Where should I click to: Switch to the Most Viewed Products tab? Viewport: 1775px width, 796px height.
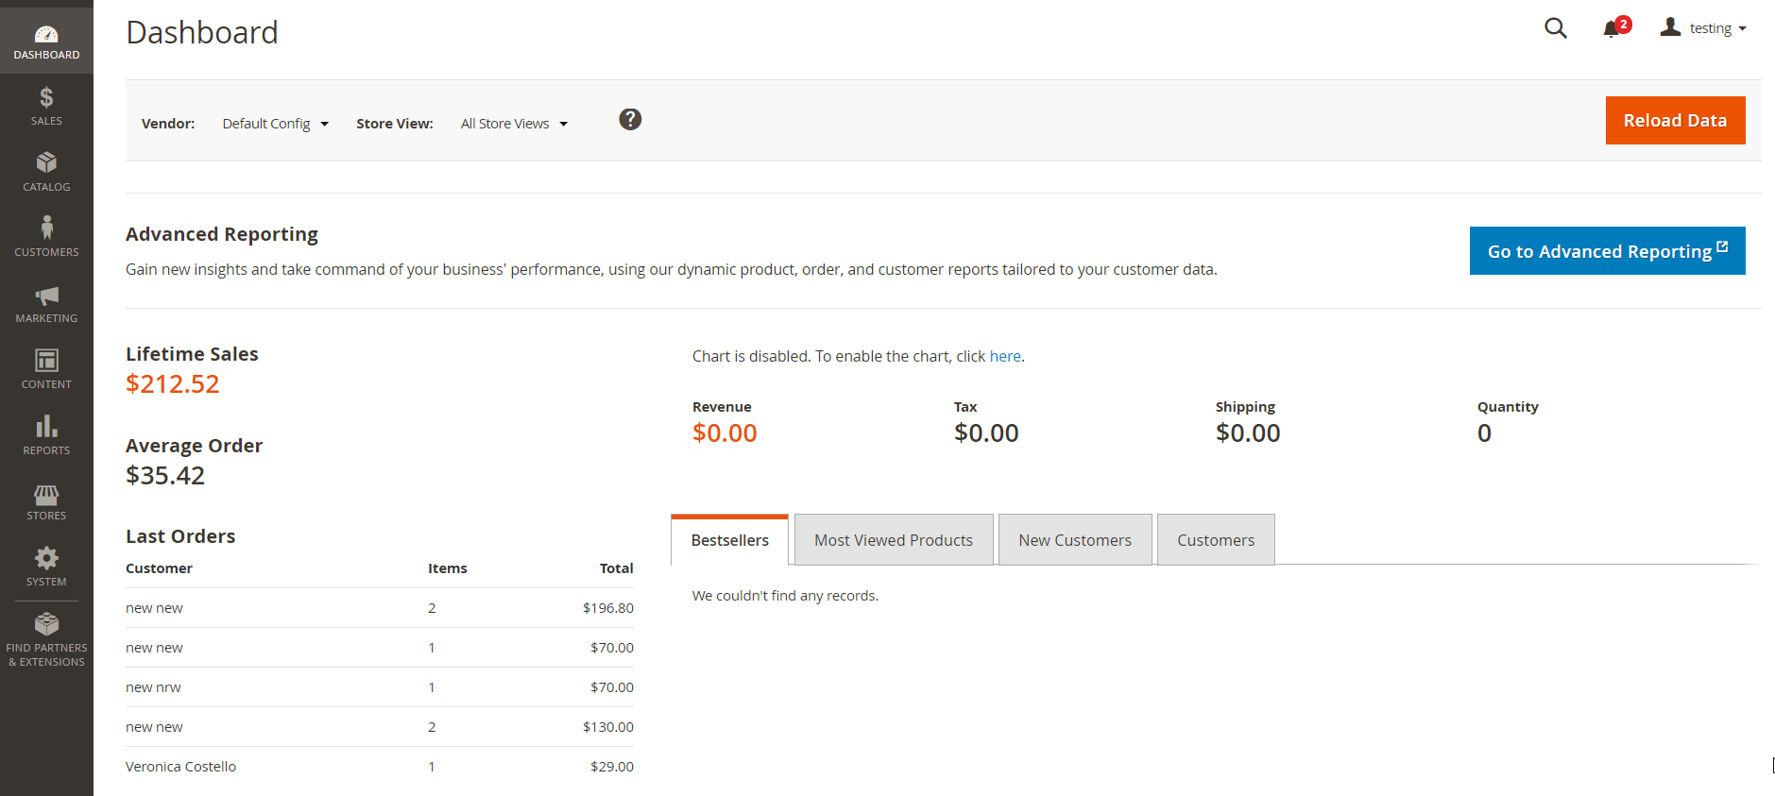coord(893,540)
